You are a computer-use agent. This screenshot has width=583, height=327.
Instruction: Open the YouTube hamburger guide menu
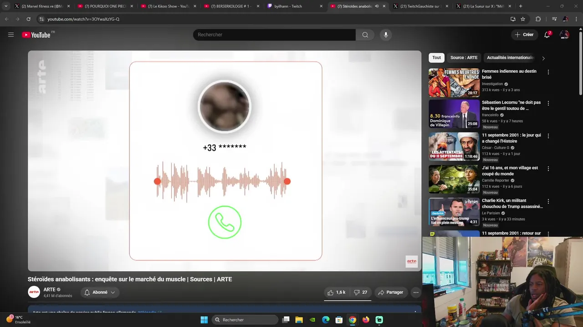[x=11, y=35]
